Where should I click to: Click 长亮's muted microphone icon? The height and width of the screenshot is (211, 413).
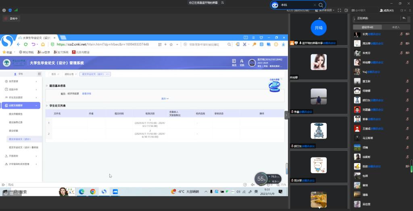[x=401, y=34]
